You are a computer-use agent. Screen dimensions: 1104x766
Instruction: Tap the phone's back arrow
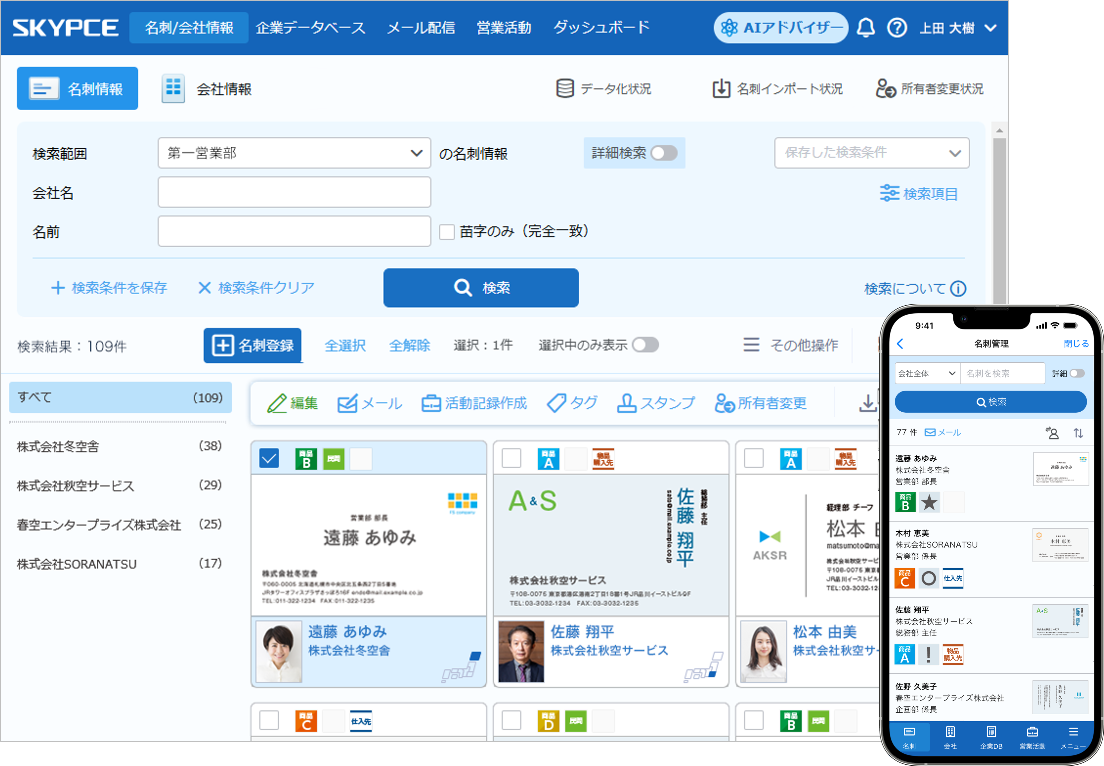[900, 344]
